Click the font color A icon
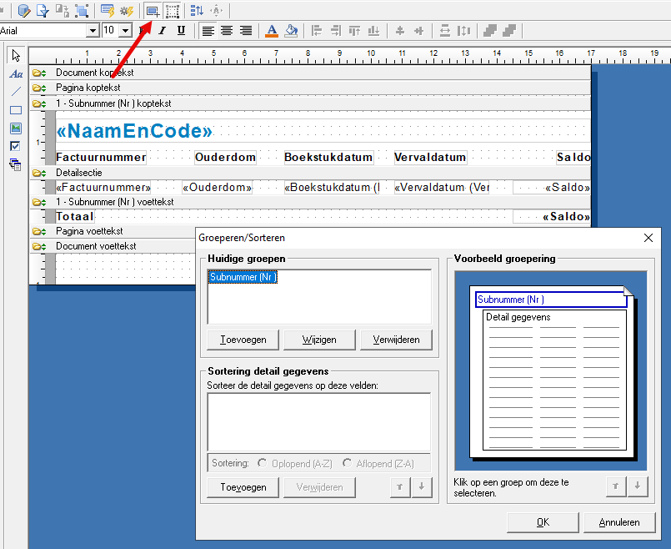The width and height of the screenshot is (671, 549). click(272, 31)
